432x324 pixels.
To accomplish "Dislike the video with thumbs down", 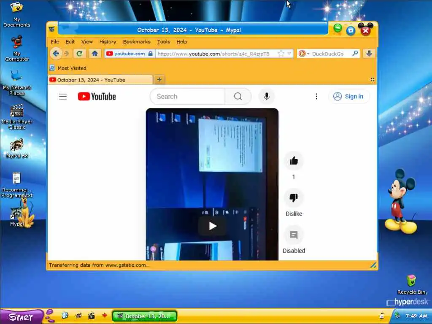I will pyautogui.click(x=294, y=198).
